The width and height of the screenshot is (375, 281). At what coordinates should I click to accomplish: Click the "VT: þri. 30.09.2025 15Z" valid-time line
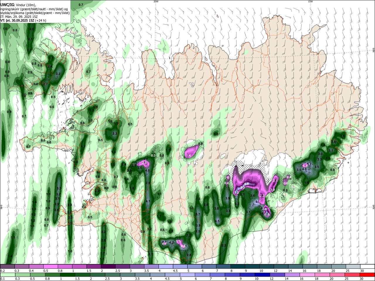[23, 20]
